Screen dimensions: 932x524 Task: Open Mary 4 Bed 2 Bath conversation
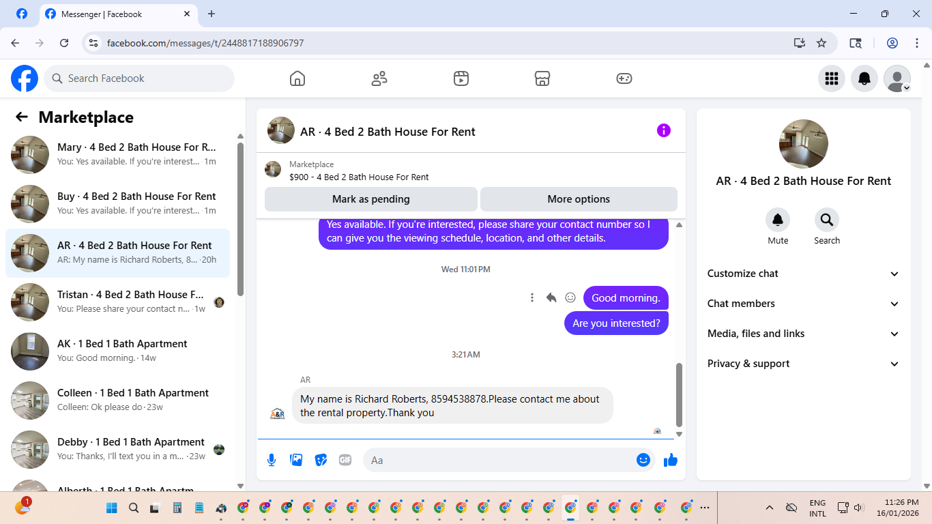[117, 155]
